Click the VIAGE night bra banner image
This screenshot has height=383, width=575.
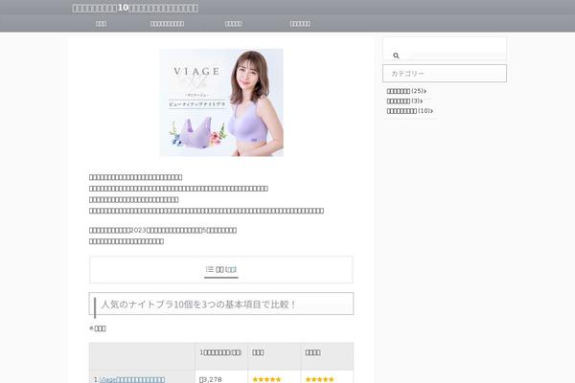[x=221, y=102]
